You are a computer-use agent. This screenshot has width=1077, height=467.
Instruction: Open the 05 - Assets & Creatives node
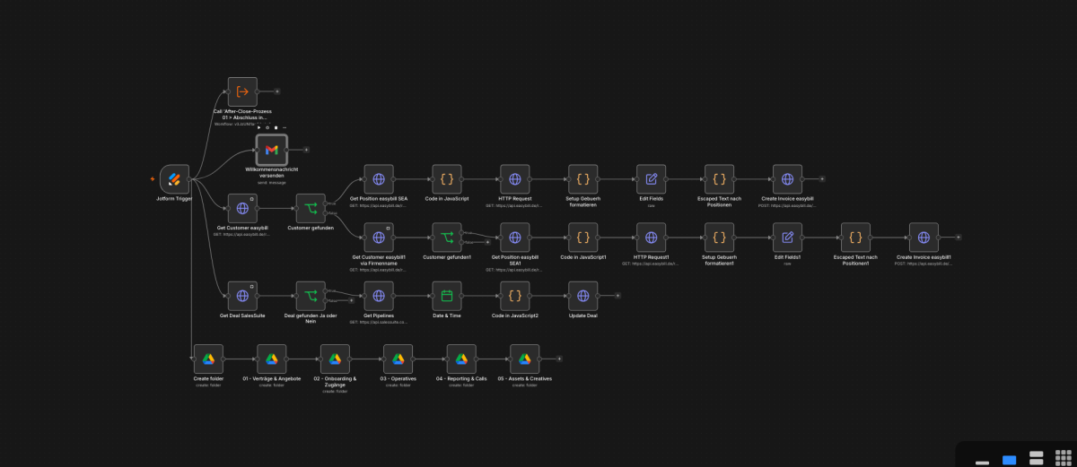525,359
